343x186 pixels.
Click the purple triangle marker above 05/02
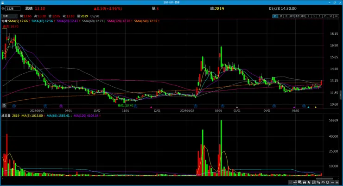pos(294,107)
